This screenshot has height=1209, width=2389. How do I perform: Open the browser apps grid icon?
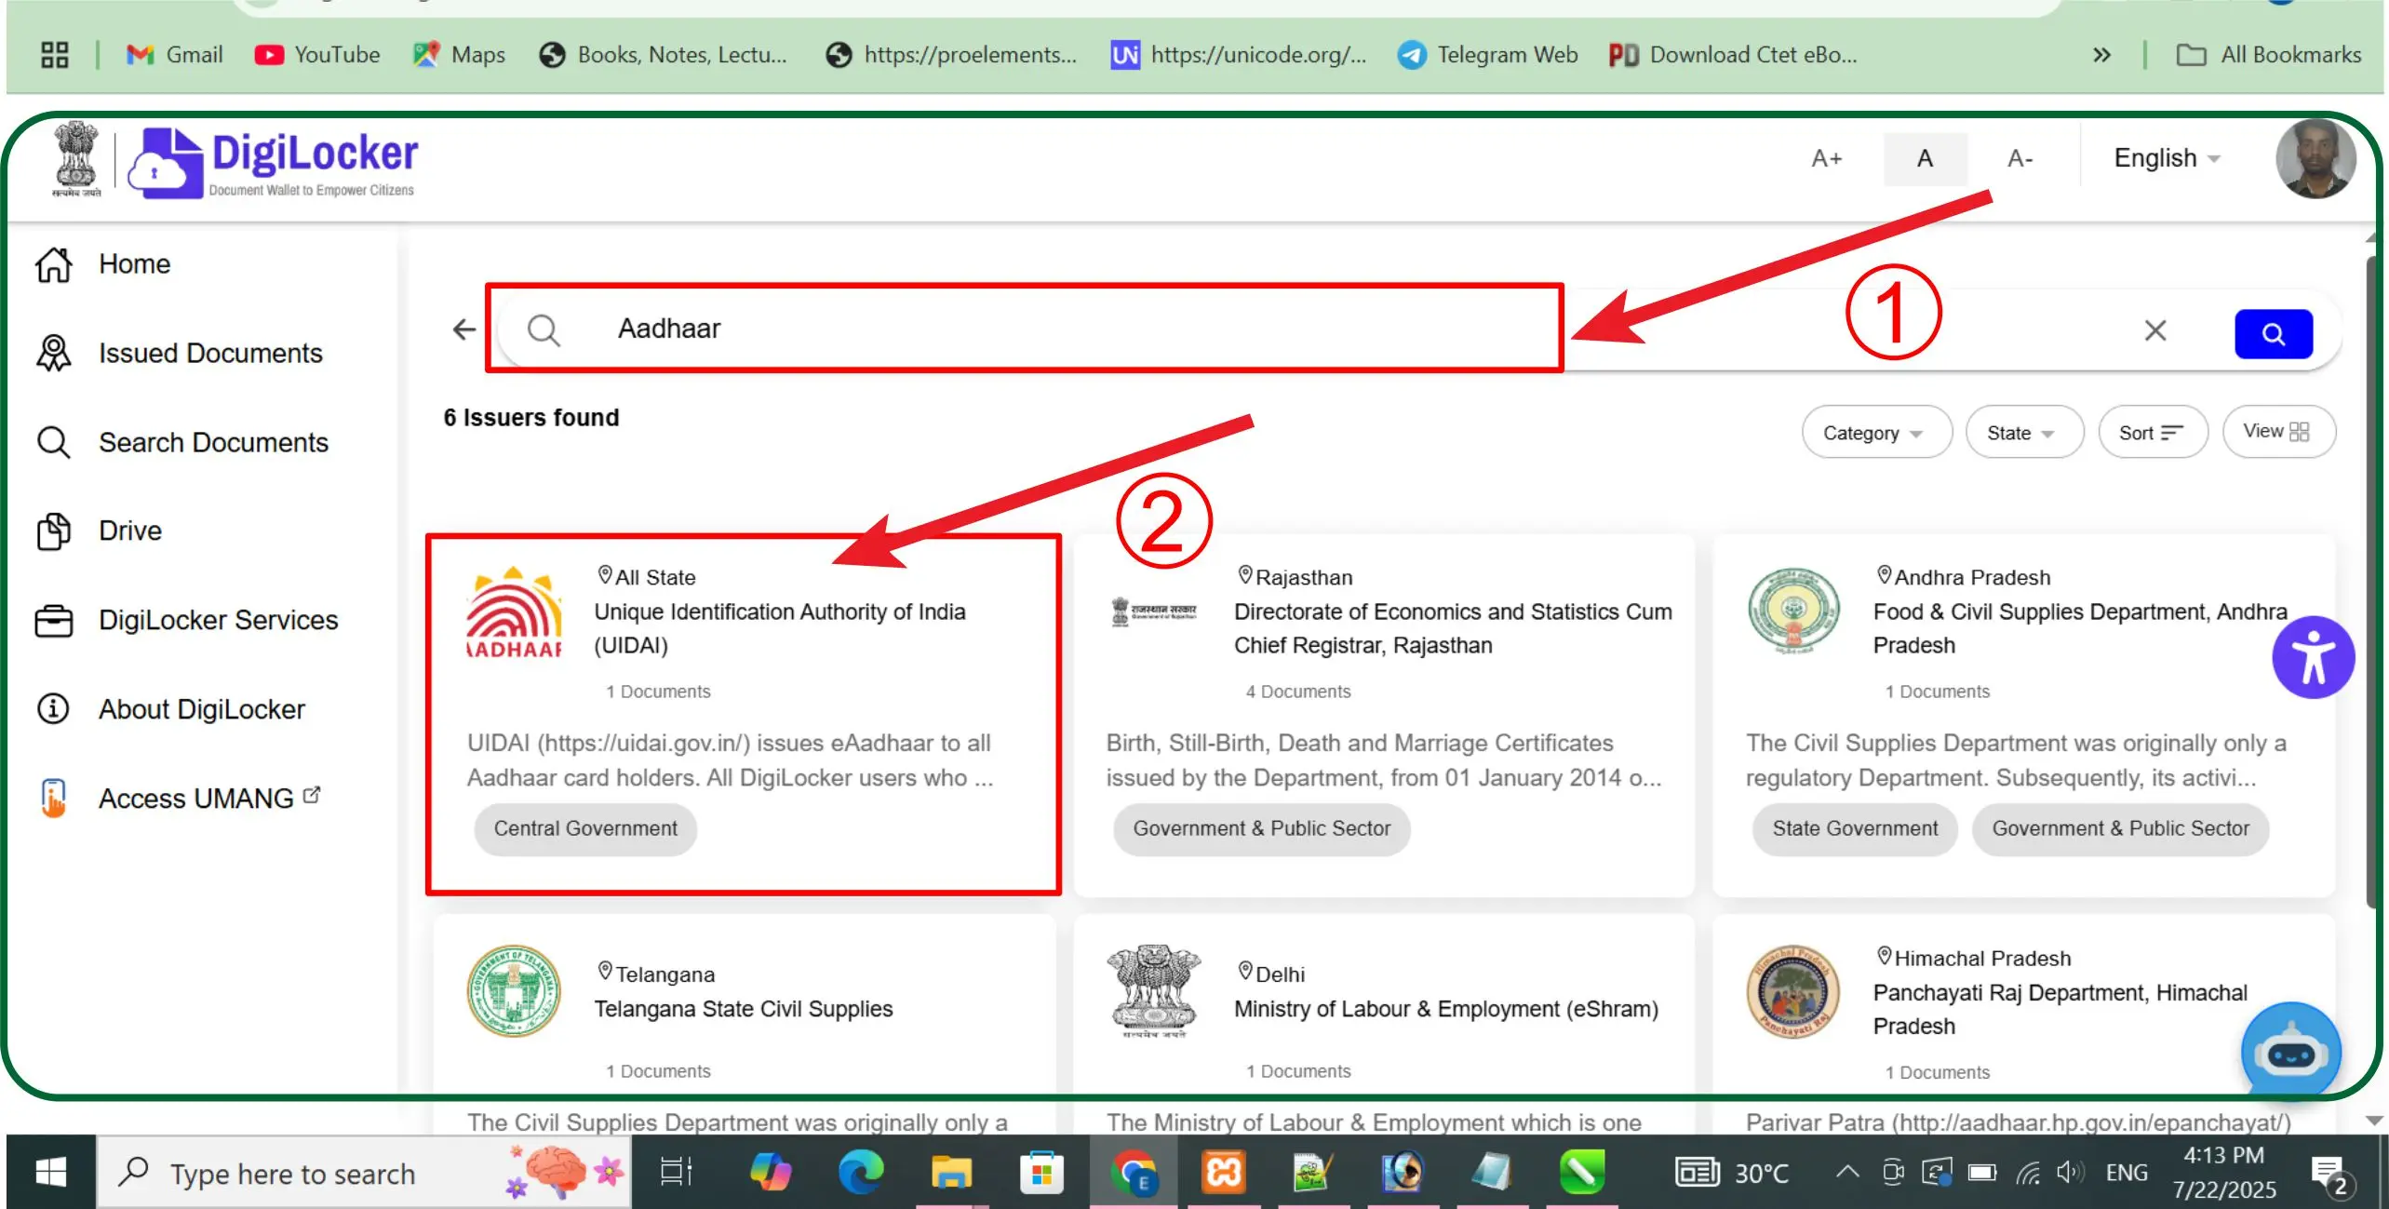pos(55,55)
